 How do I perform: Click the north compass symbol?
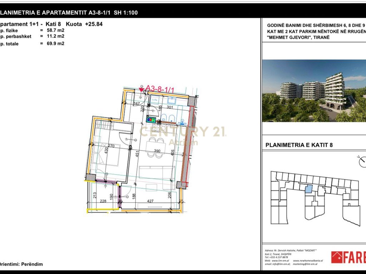(362, 161)
